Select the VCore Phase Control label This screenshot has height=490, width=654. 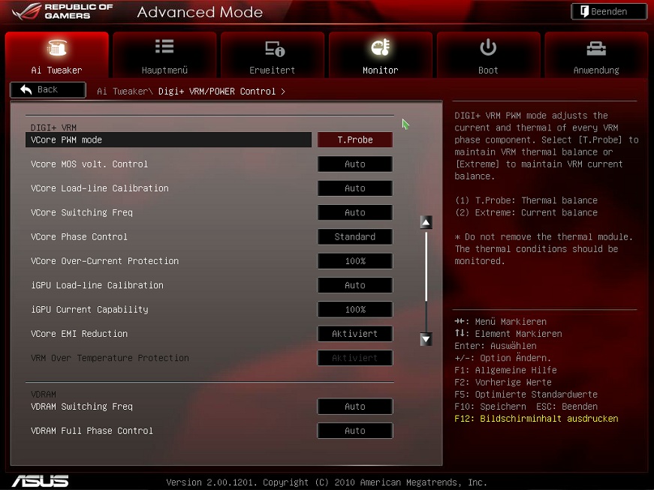(x=80, y=236)
